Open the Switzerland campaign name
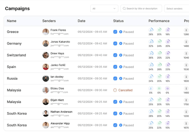191x134 pixels. [x=16, y=55]
